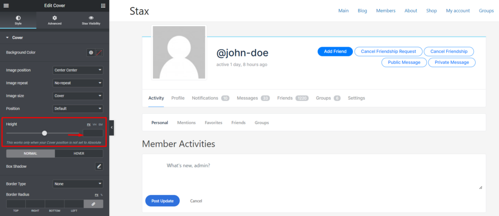Go to Members in top navigation
This screenshot has width=499, height=216.
[x=386, y=11]
